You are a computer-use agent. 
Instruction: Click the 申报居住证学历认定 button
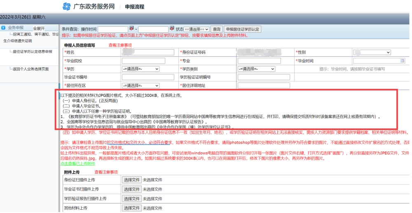(243, 29)
